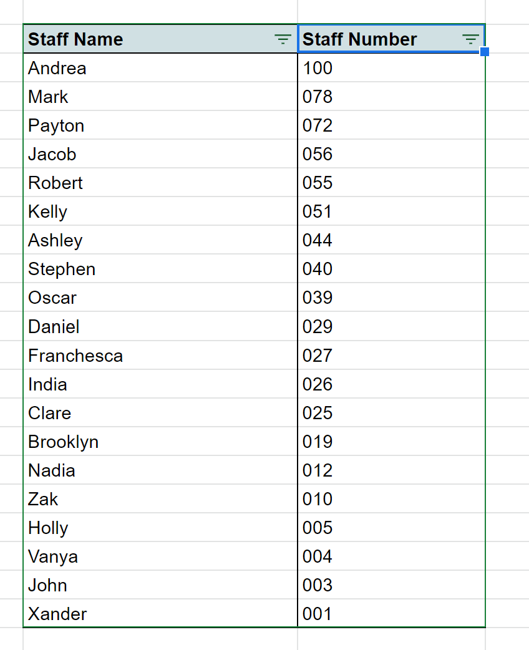Select the cell containing Franchesca

(160, 356)
